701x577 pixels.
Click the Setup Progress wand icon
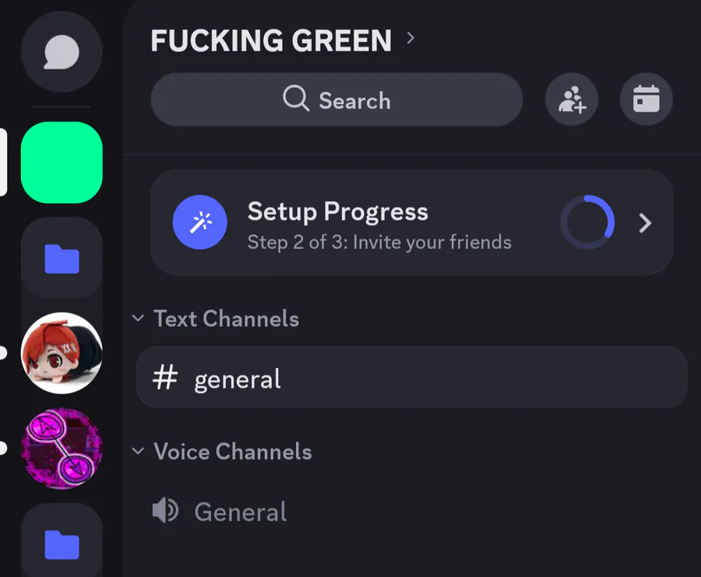point(200,222)
